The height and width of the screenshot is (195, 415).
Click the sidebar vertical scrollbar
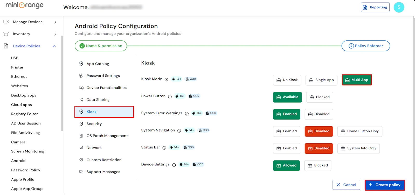[x=62, y=83]
